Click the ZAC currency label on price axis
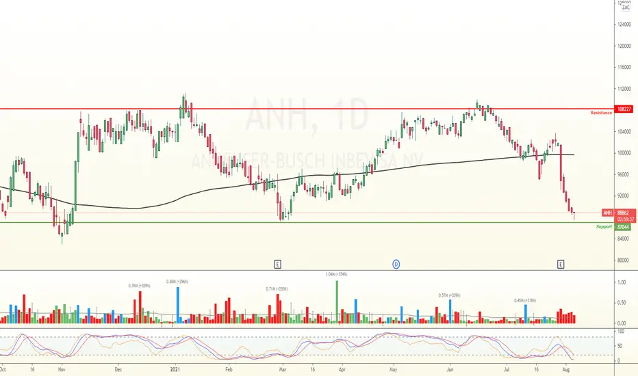Screen dimensions: 638x376 (x=626, y=8)
